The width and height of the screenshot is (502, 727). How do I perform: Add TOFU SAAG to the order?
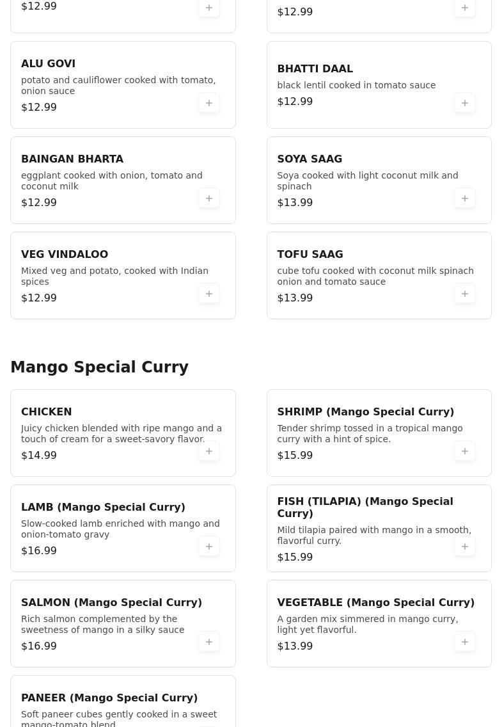click(464, 294)
